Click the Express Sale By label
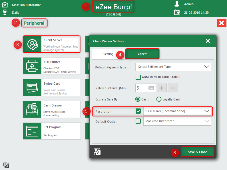Image resolution: width=227 pixels, height=170 pixels. pos(107,99)
